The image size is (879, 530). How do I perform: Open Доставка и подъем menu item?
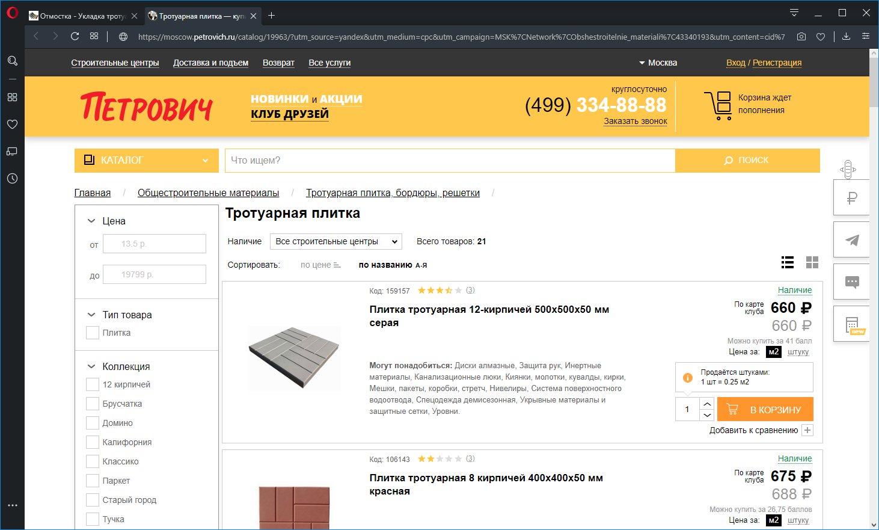click(210, 63)
